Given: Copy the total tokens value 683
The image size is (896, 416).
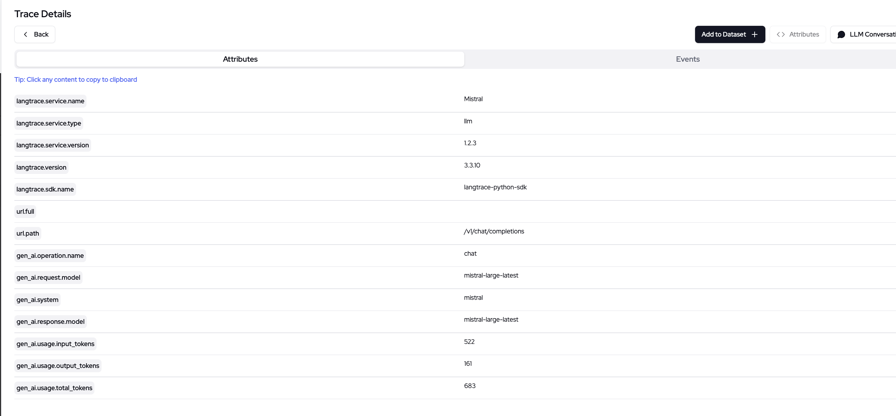Looking at the screenshot, I should point(469,386).
